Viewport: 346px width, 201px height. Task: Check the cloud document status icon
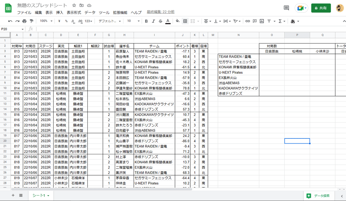coord(89,5)
